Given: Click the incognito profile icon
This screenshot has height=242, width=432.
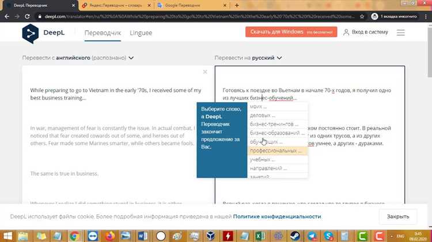Looking at the screenshot, I should [374, 17].
